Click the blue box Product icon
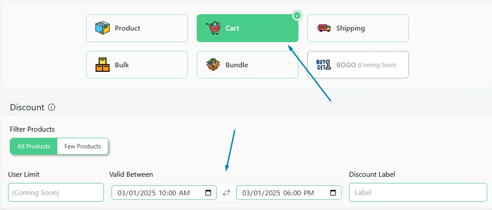The image size is (492, 210). point(103,28)
